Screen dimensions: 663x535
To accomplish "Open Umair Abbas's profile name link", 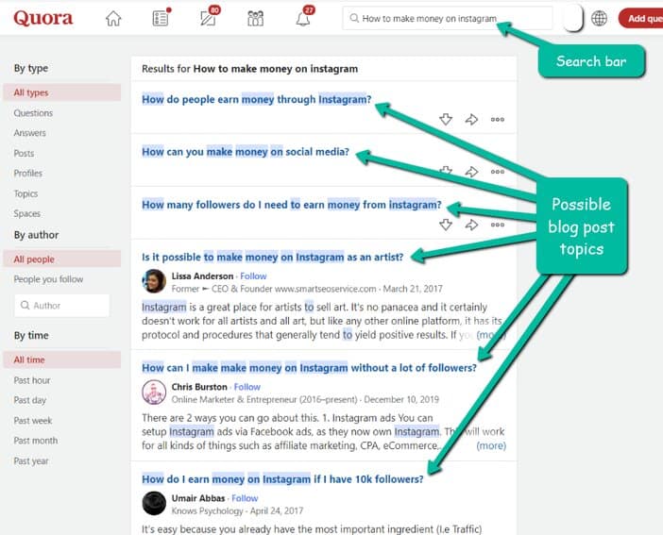I will [x=198, y=498].
